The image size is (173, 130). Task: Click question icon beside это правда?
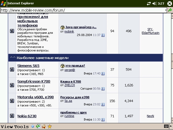(62, 66)
